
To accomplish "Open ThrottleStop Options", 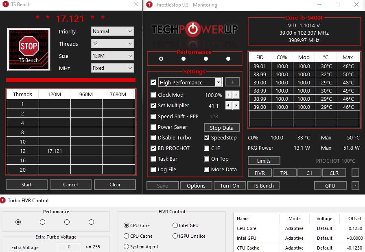I will (x=196, y=186).
